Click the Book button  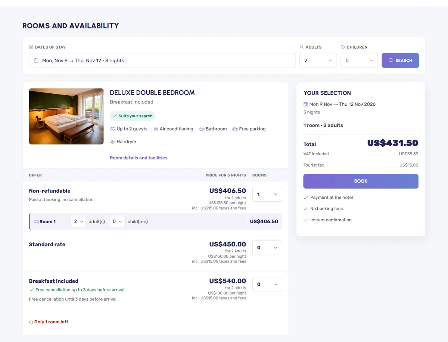[361, 181]
